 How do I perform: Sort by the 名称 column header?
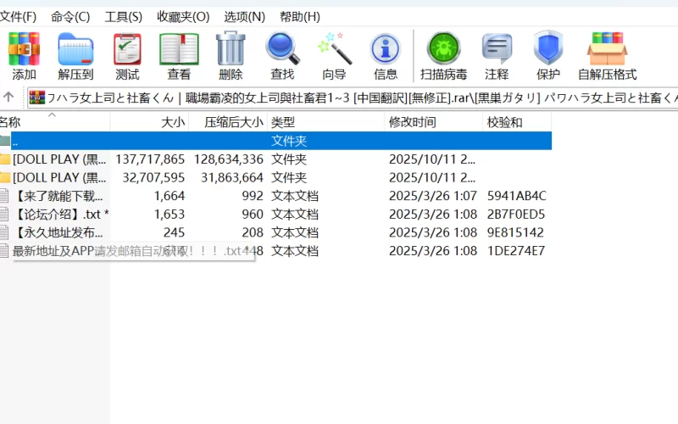click(x=54, y=122)
